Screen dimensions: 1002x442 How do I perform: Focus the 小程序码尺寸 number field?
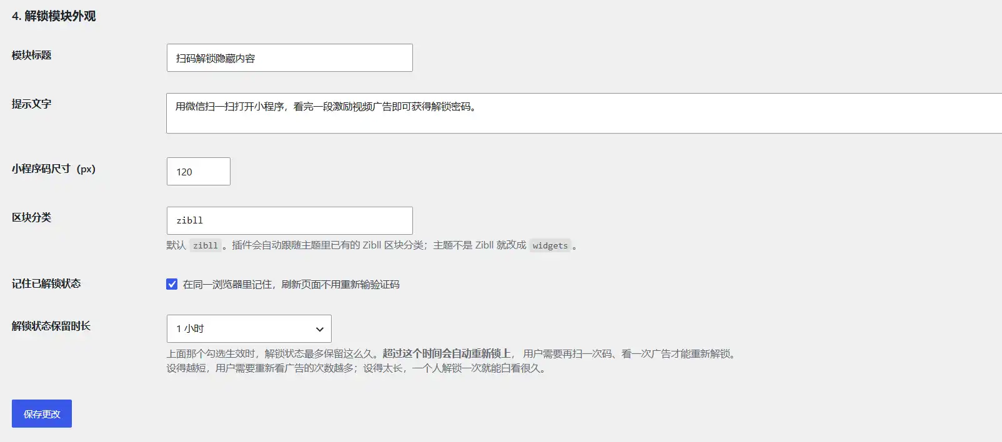point(199,171)
